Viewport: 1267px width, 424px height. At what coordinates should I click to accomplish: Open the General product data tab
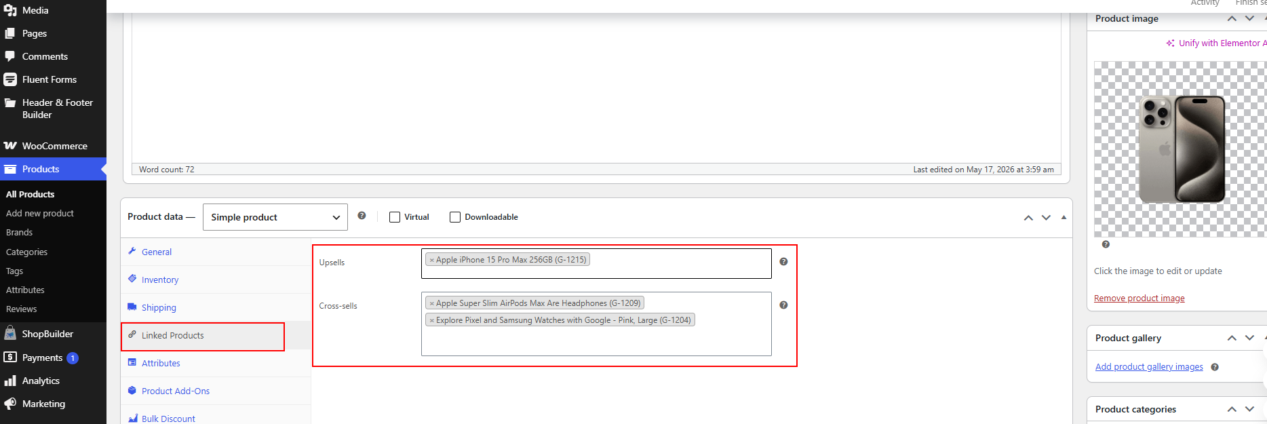point(216,252)
